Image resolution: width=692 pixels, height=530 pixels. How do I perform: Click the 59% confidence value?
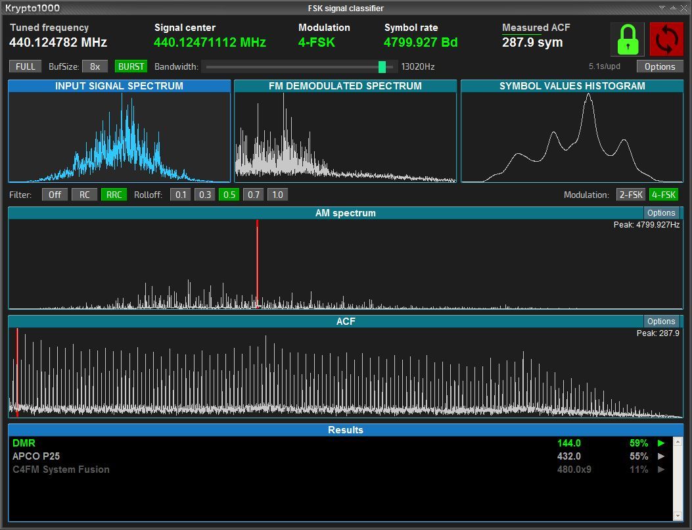point(639,443)
